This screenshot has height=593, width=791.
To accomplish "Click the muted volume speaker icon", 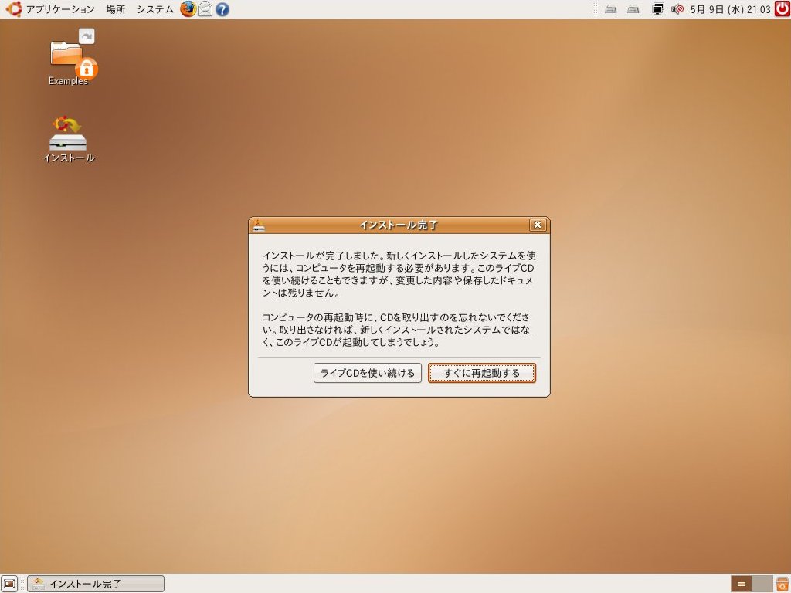I will tap(677, 9).
